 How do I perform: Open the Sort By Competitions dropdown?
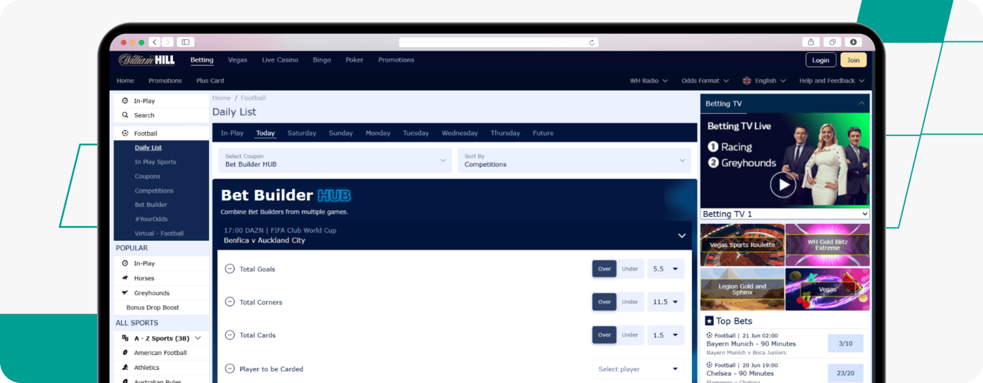tap(575, 160)
